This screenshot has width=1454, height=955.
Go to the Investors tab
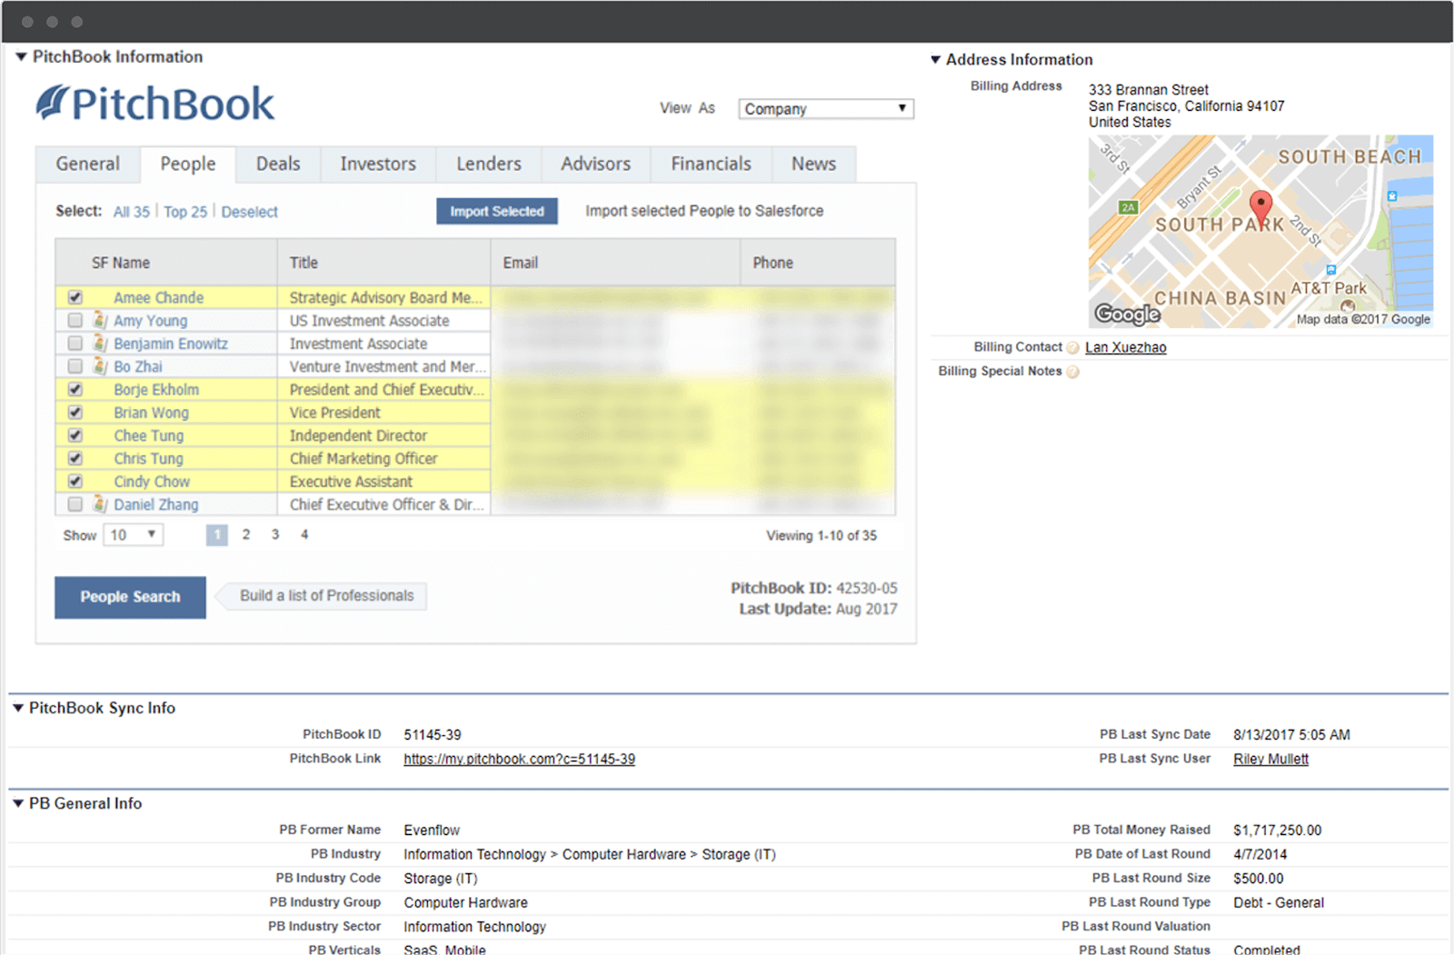[x=378, y=164]
